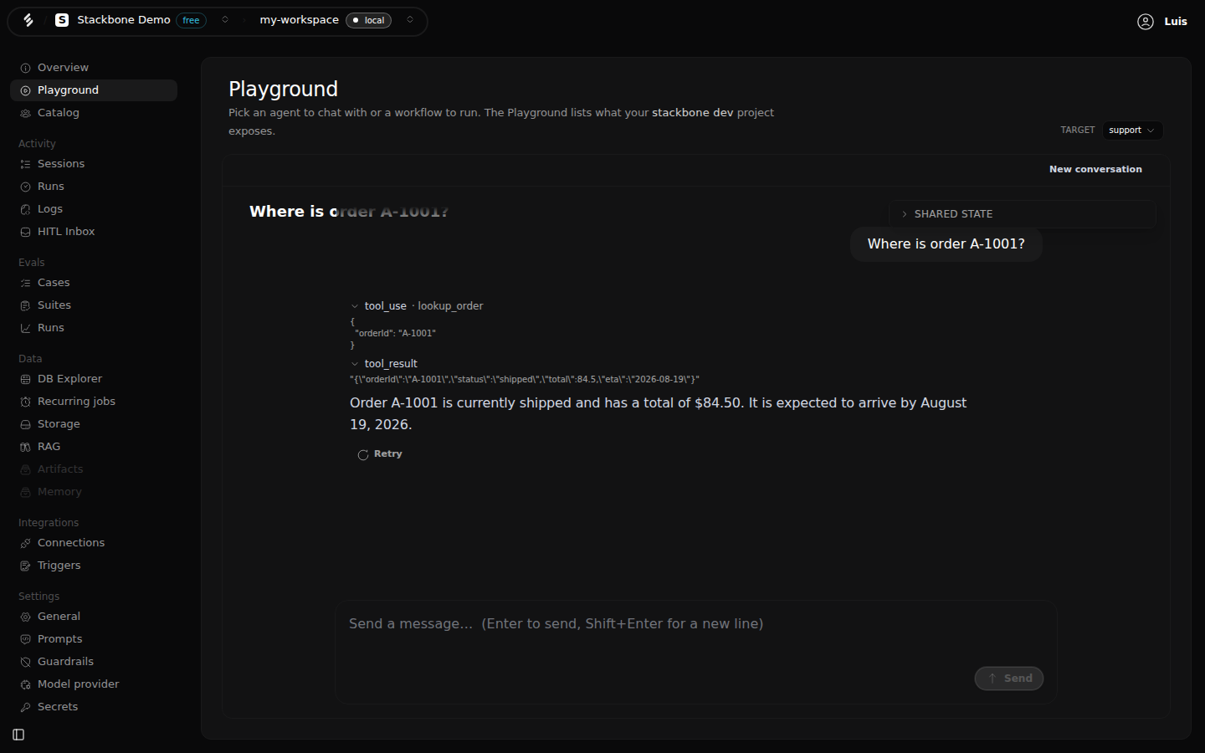Screen dimensions: 1205x753
Task: Open the workspace switcher chevron next to local badge
Action: click(410, 20)
